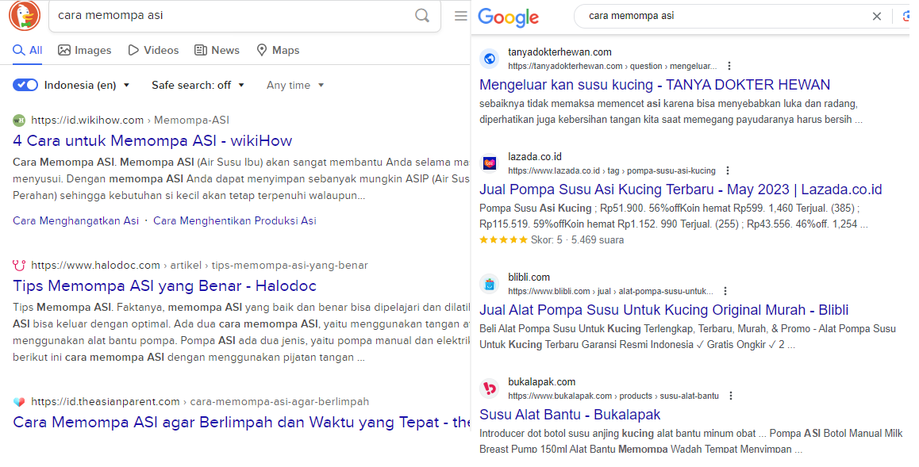Image resolution: width=919 pixels, height=467 pixels.
Task: Open the DuckDuckGo hamburger menu
Action: point(461,16)
